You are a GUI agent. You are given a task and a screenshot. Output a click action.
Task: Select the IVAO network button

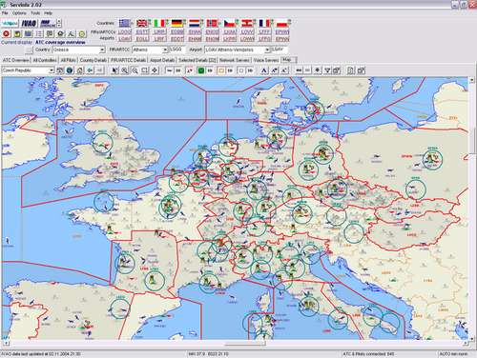[29, 23]
